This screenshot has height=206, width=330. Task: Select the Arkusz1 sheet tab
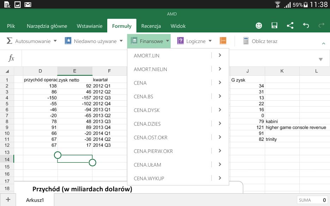(35, 199)
